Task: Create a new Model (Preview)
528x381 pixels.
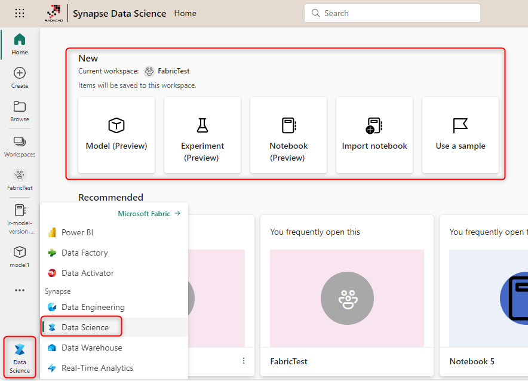Action: pyautogui.click(x=116, y=135)
